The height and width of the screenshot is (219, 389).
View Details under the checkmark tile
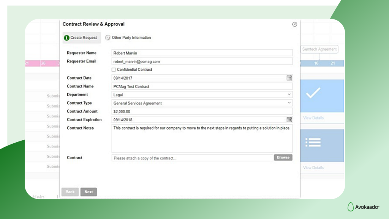coord(313,118)
